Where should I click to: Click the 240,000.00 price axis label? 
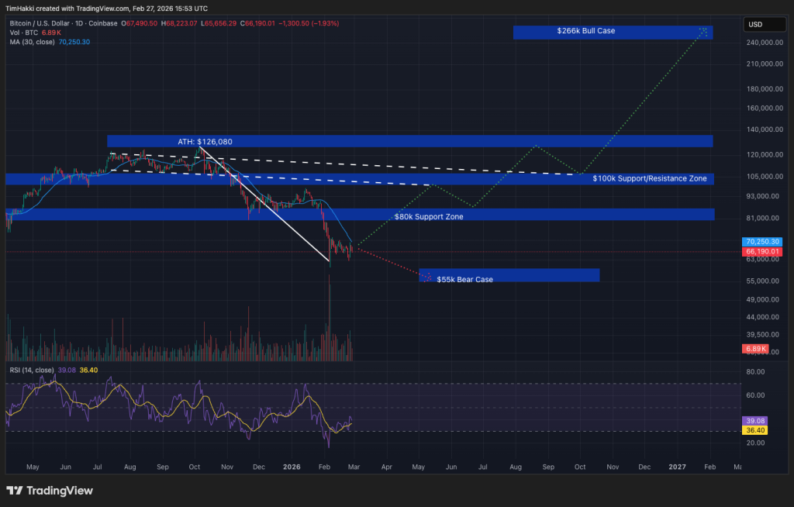(763, 43)
